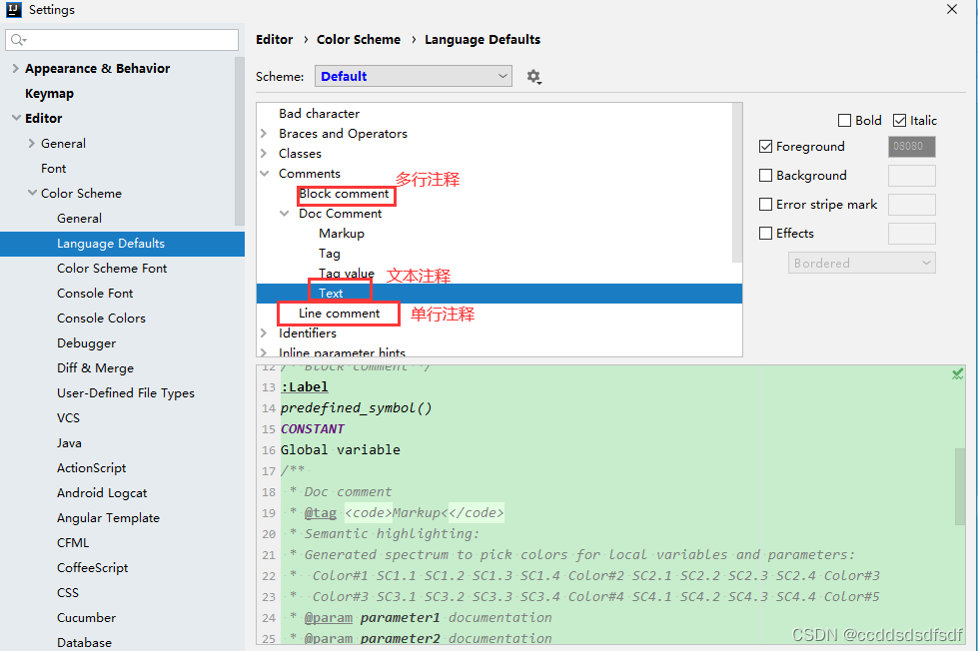Screen dimensions: 978x651
Task: Enable the Bold checkbox
Action: 844,121
